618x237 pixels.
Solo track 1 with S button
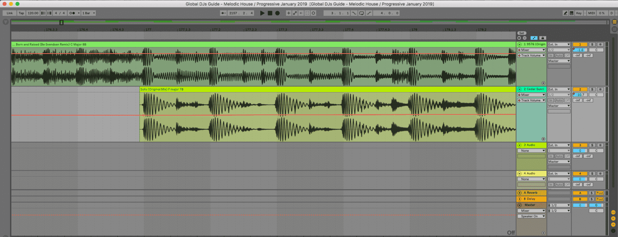[x=592, y=45]
